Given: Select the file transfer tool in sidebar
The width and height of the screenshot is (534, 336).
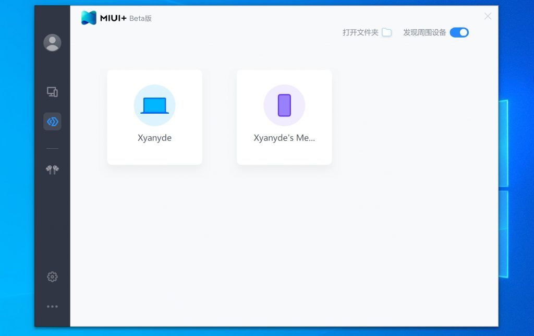Looking at the screenshot, I should tap(52, 122).
